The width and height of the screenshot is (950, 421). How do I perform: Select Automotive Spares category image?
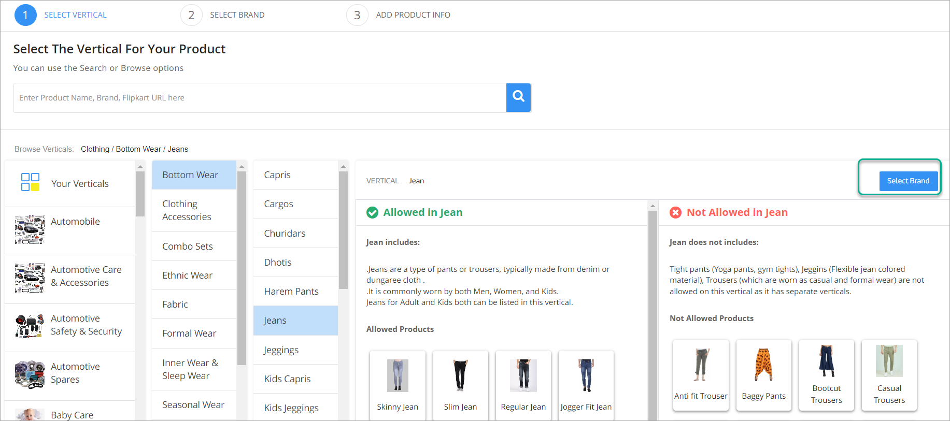(x=30, y=374)
